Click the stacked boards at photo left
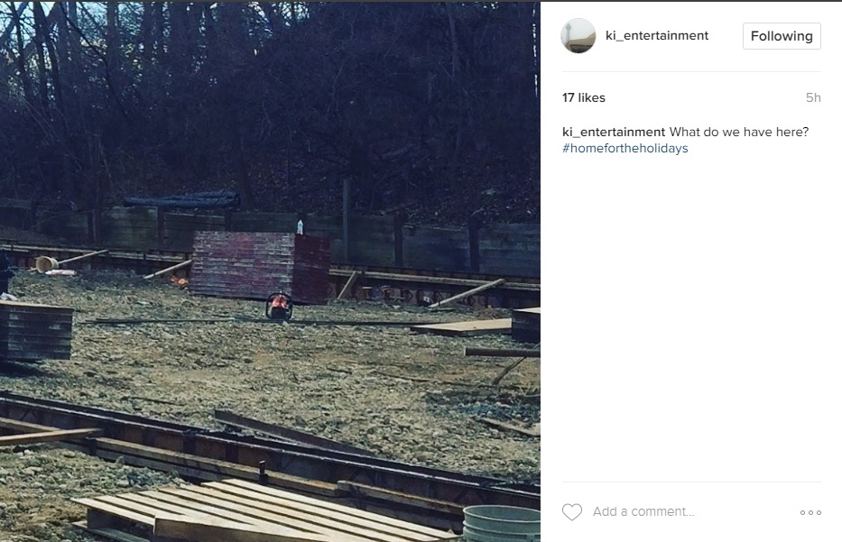This screenshot has height=542, width=842. pos(35,331)
